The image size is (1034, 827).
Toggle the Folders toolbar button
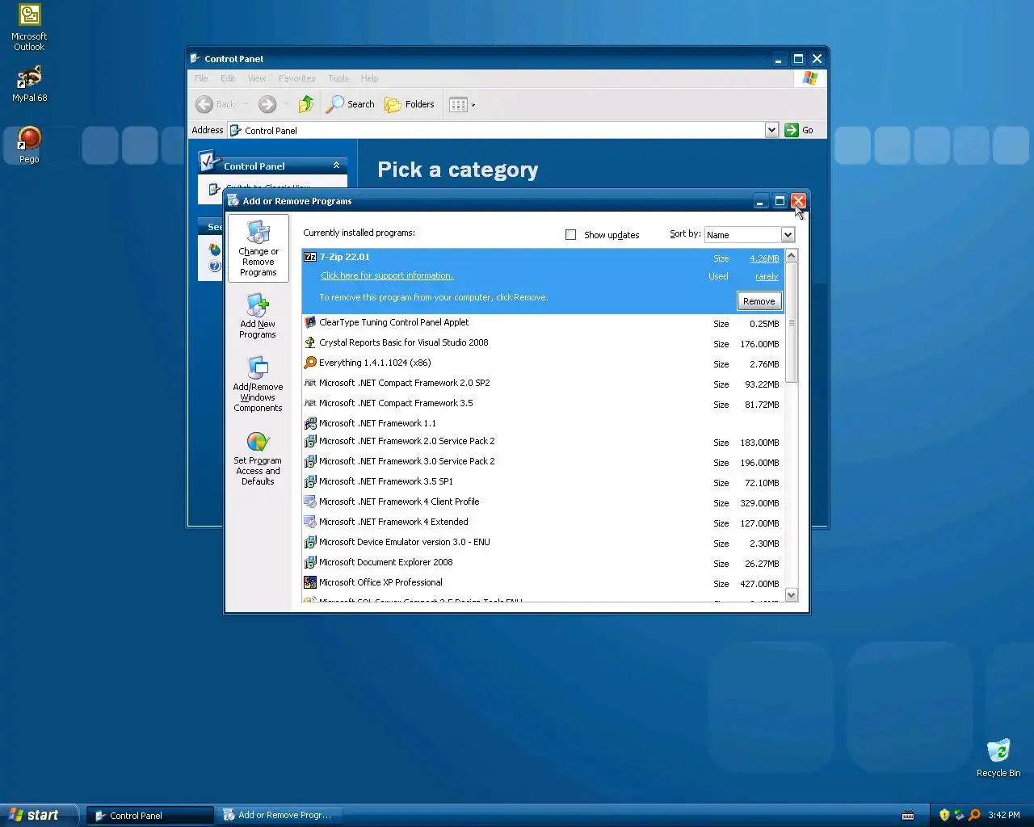click(x=410, y=104)
